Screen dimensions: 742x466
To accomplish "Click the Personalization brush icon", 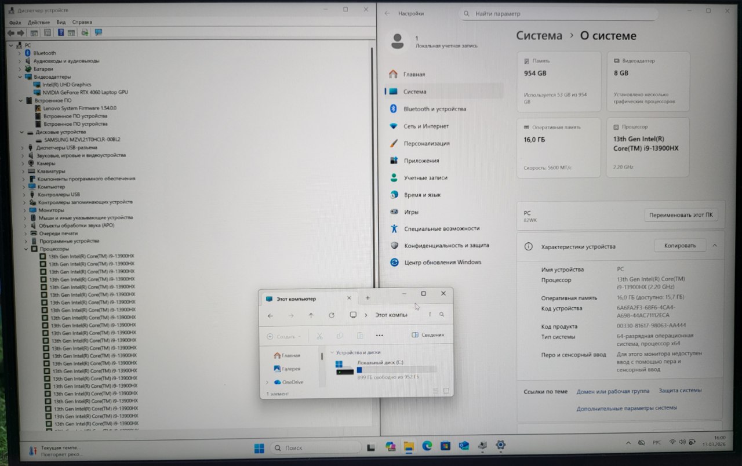I will pyautogui.click(x=394, y=143).
